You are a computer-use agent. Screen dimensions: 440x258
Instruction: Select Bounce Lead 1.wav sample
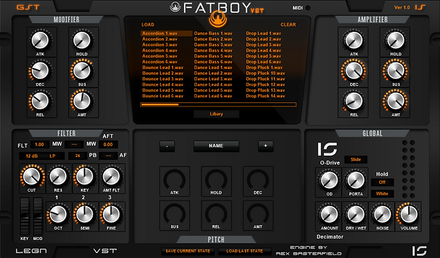pyautogui.click(x=163, y=68)
